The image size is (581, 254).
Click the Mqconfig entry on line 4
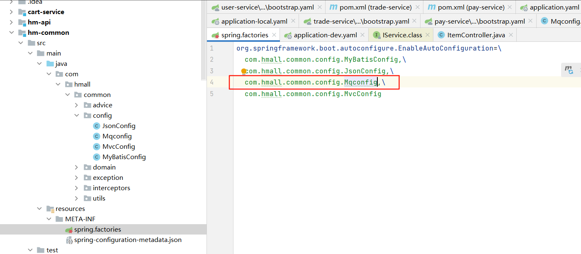(x=361, y=82)
